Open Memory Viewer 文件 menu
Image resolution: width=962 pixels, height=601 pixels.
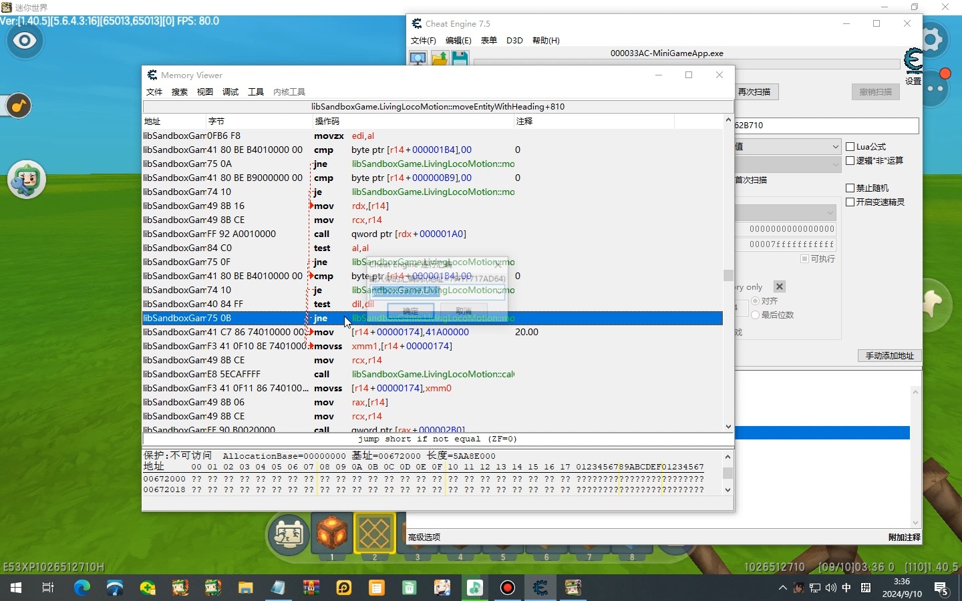coord(154,91)
